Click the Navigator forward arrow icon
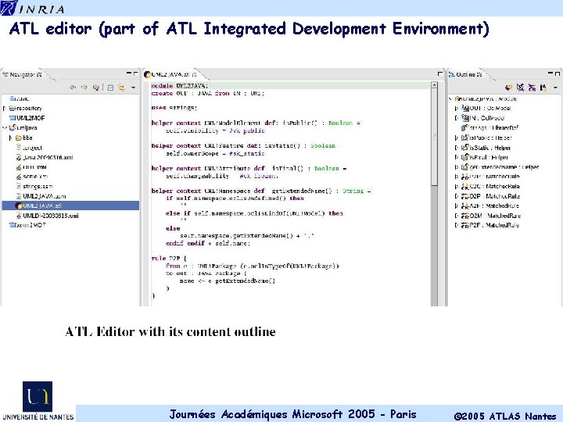The image size is (563, 422). click(x=84, y=88)
